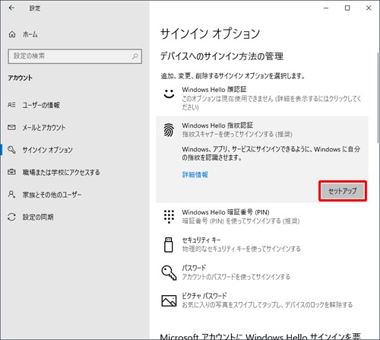Open the ホーム home icon
This screenshot has width=380, height=340.
pyautogui.click(x=12, y=34)
